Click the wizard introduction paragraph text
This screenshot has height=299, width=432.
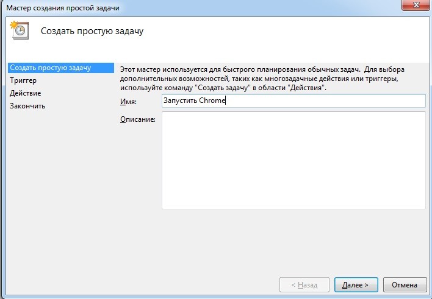(x=262, y=79)
